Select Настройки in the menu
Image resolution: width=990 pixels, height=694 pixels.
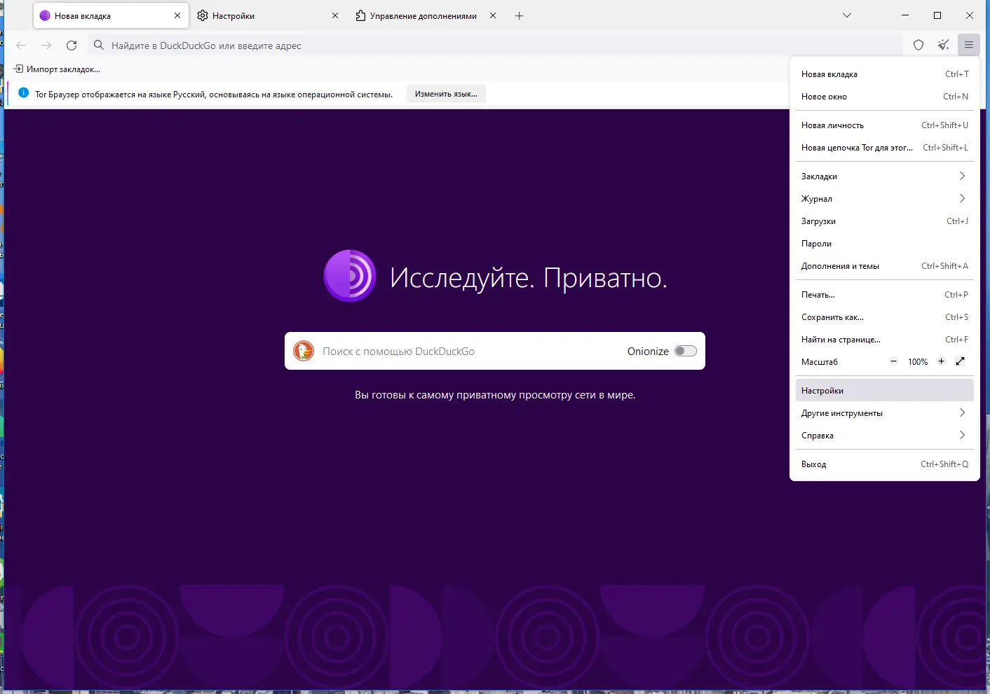coord(885,391)
